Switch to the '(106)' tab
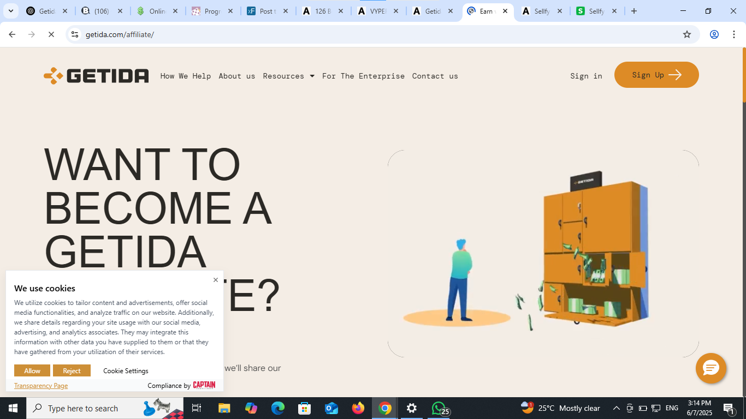 102,11
